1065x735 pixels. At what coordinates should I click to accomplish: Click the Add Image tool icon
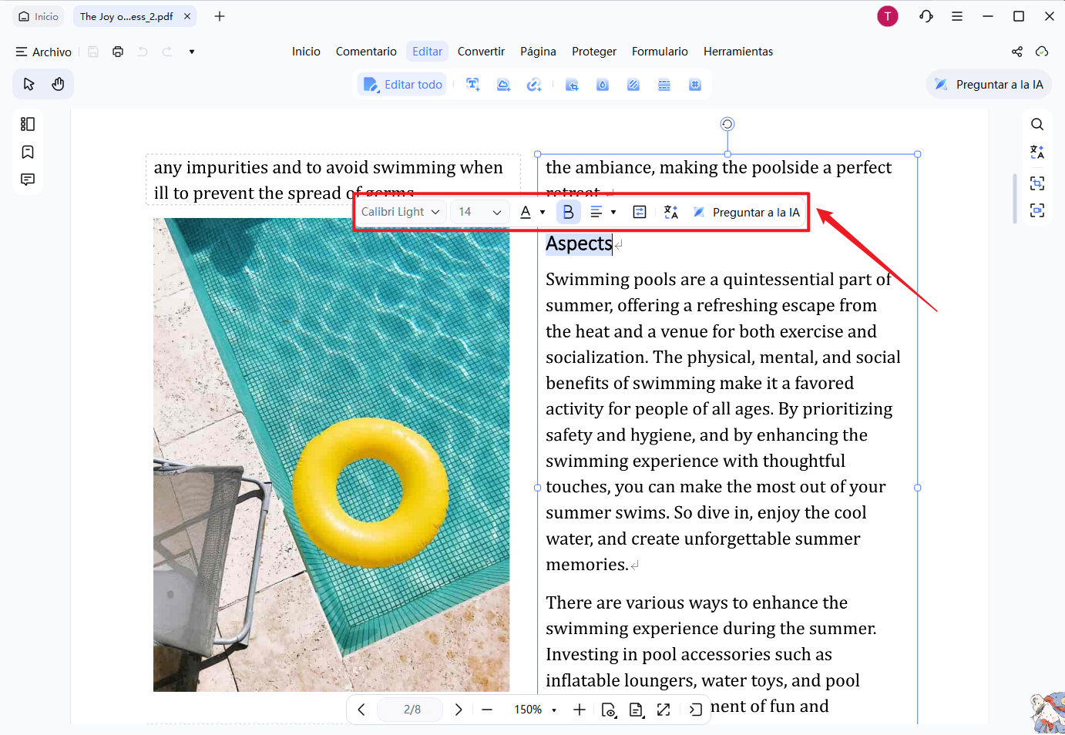[x=503, y=85]
